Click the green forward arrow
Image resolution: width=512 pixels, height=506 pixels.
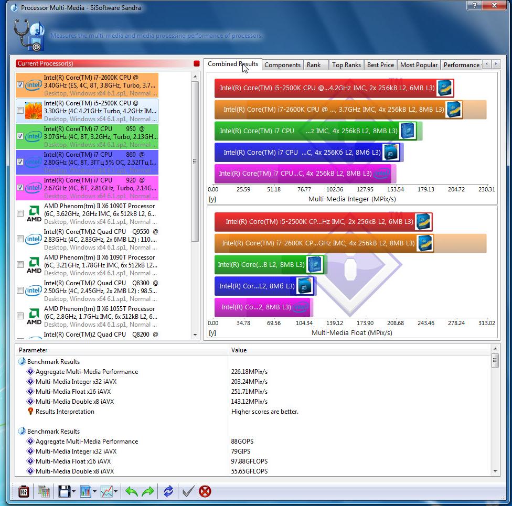(x=148, y=491)
